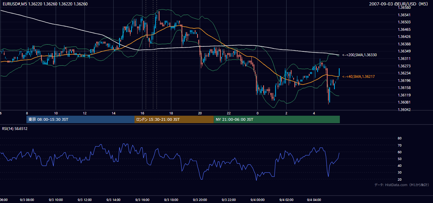Screen dimensions: 433x203
Task: Click the RSI level 60 label
Action: (x=399, y=152)
